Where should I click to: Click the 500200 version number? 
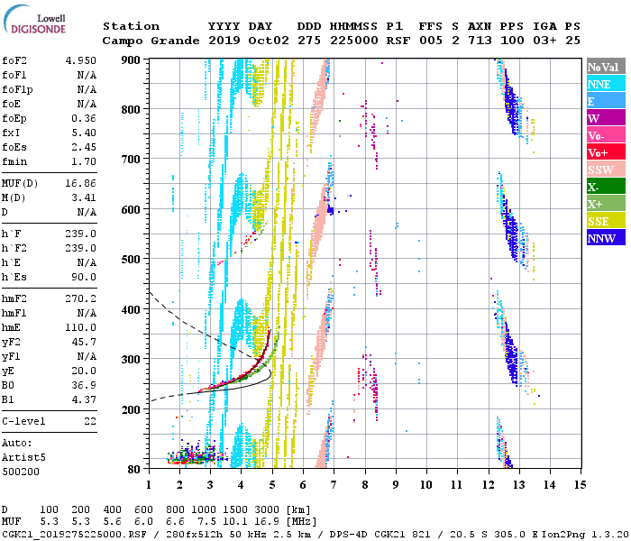tap(21, 472)
